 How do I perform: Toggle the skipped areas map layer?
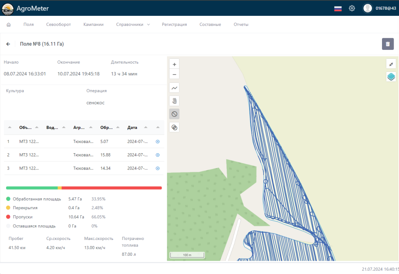174,114
